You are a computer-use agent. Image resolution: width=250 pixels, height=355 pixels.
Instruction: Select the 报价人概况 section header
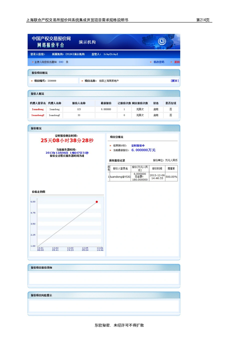pyautogui.click(x=37, y=94)
